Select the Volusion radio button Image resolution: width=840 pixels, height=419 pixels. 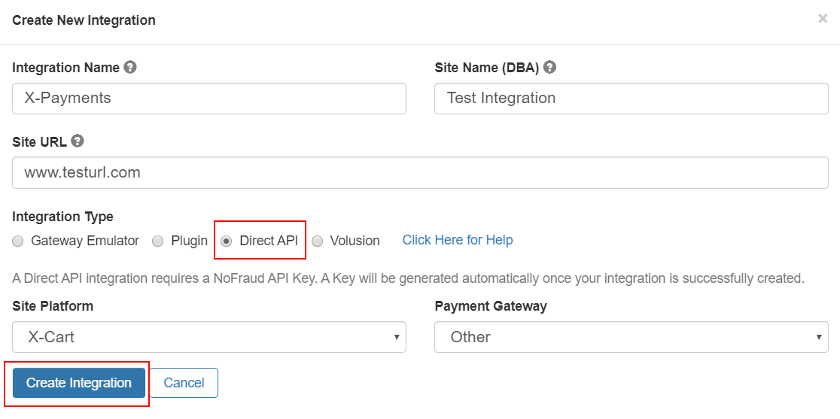pos(318,241)
